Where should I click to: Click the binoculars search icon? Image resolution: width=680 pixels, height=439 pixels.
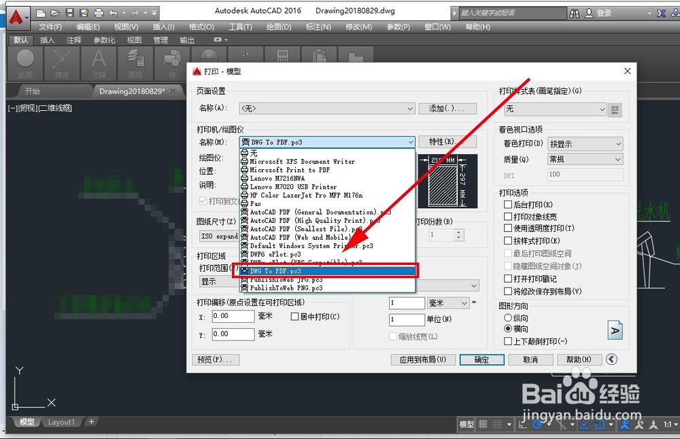tap(575, 14)
